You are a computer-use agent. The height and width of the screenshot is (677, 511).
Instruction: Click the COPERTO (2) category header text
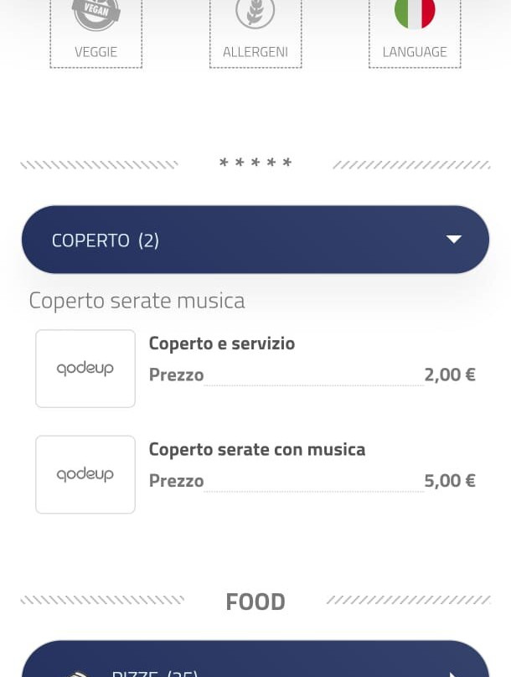(x=106, y=240)
